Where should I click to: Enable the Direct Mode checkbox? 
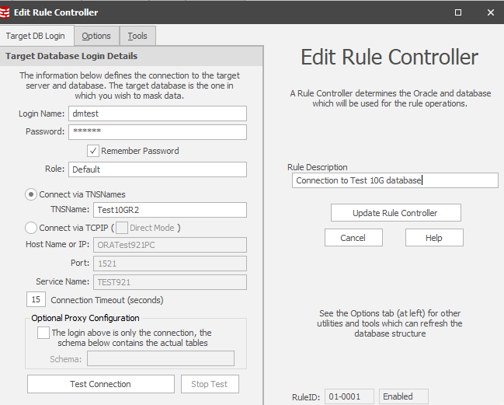(x=122, y=228)
